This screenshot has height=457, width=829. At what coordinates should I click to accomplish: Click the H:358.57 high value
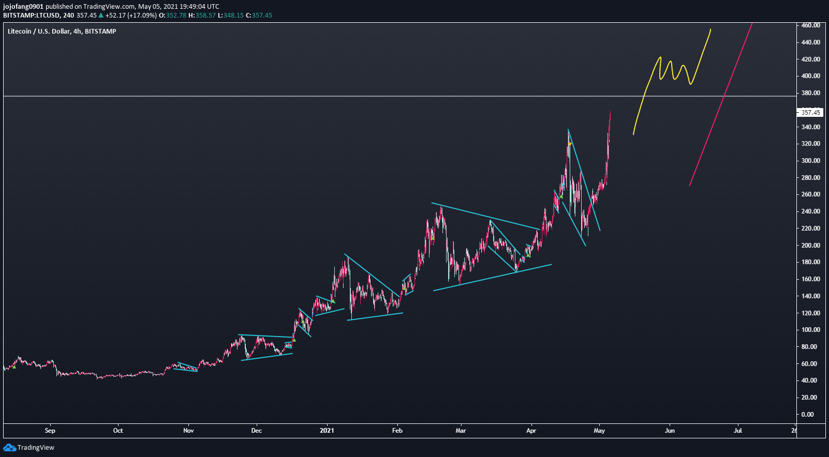pos(202,15)
